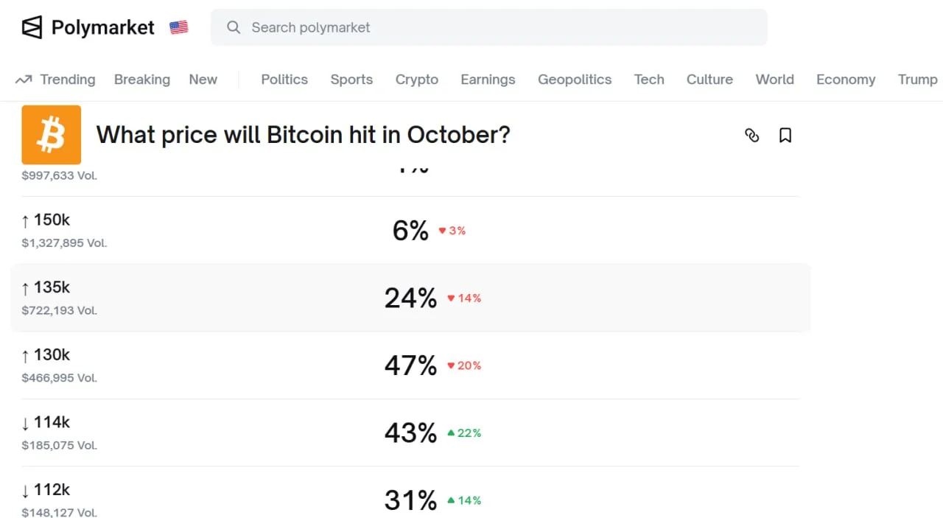
Task: Click the orange Bitcoin market thumbnail
Action: [52, 135]
